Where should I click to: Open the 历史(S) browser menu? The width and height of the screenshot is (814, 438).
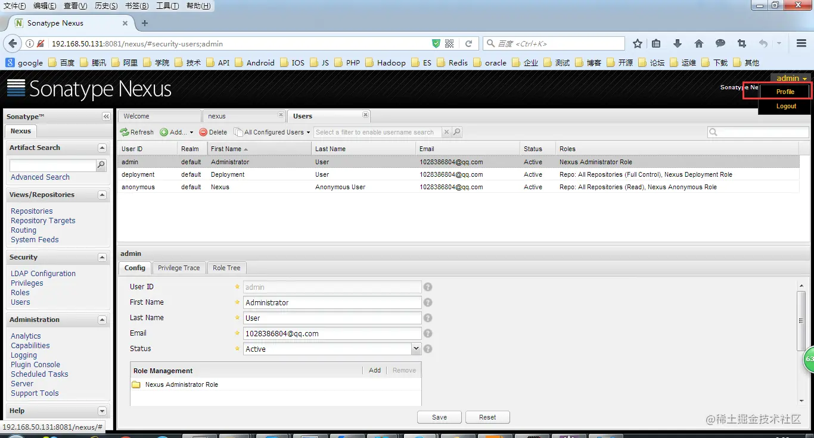tap(106, 6)
